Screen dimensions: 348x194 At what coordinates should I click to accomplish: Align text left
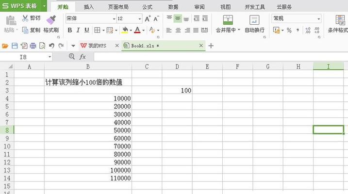click(169, 30)
